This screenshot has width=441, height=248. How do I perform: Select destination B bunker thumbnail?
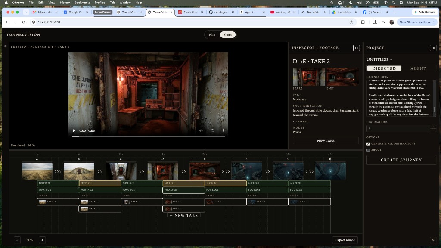point(79,171)
